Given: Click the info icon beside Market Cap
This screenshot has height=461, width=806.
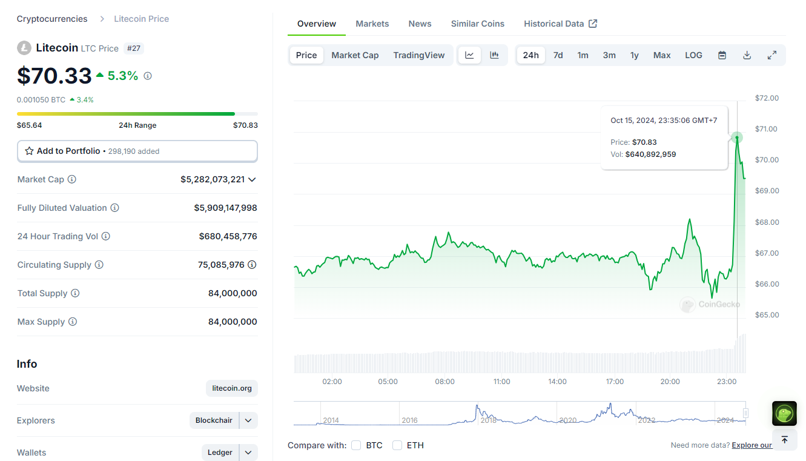Looking at the screenshot, I should (x=72, y=179).
